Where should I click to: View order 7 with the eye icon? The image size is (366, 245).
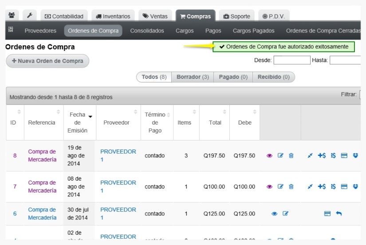click(x=269, y=187)
